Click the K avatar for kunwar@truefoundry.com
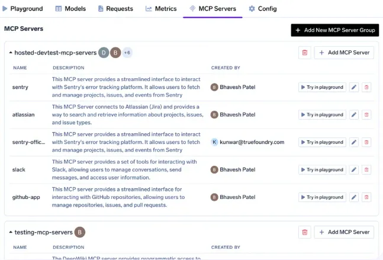The height and width of the screenshot is (260, 383). coord(214,142)
